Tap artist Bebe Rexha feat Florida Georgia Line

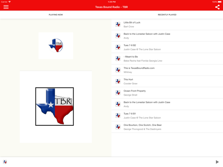pyautogui.click(x=143, y=61)
